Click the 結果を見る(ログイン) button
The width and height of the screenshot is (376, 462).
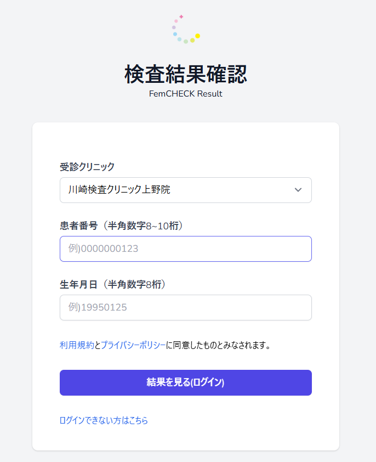coord(185,382)
